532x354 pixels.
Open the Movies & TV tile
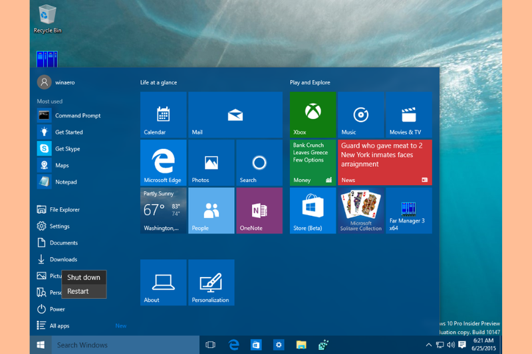click(409, 114)
